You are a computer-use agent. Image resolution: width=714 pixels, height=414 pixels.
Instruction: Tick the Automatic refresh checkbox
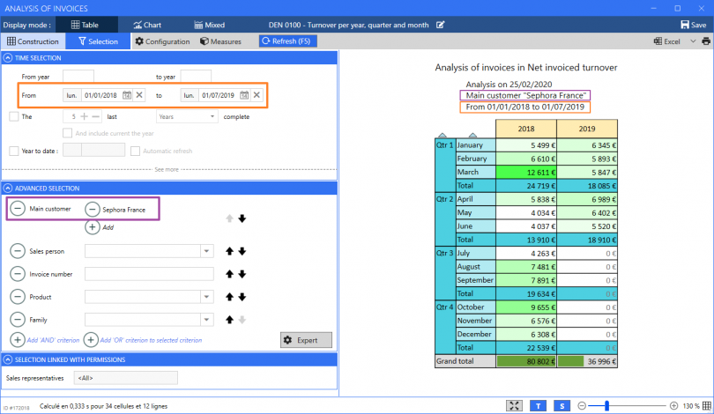click(135, 151)
